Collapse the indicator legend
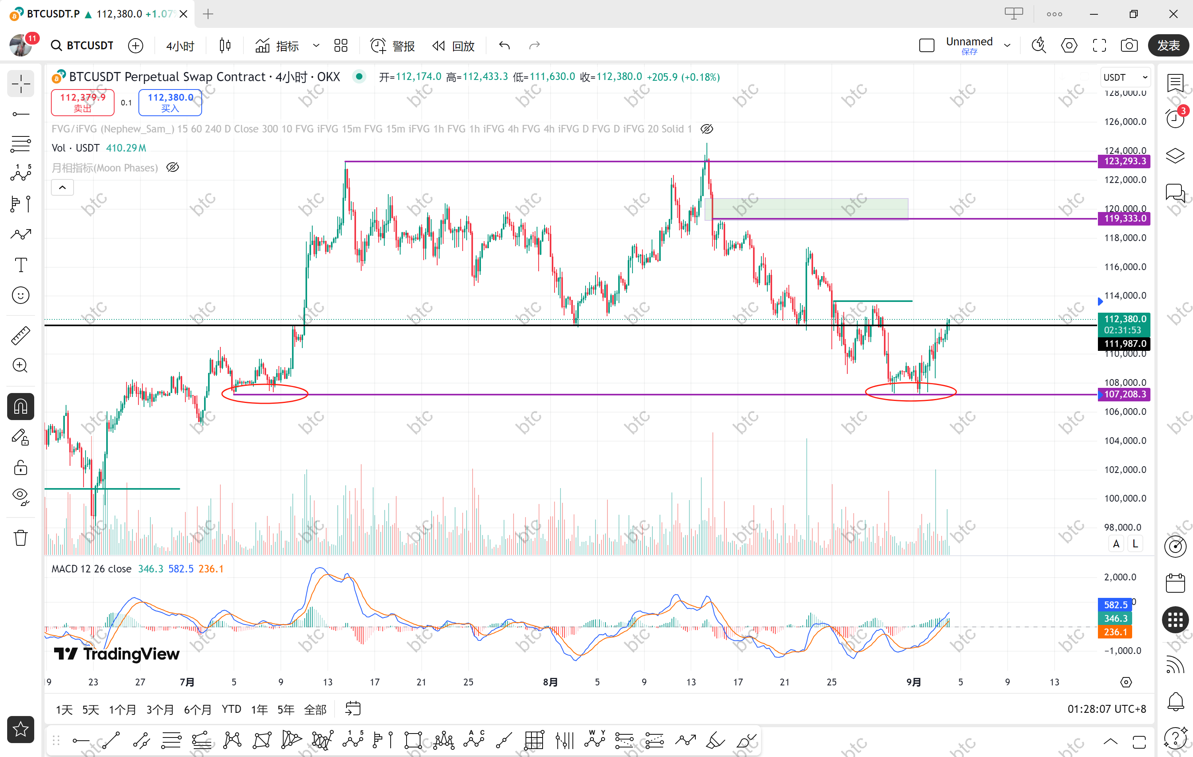This screenshot has height=757, width=1193. pos(62,187)
